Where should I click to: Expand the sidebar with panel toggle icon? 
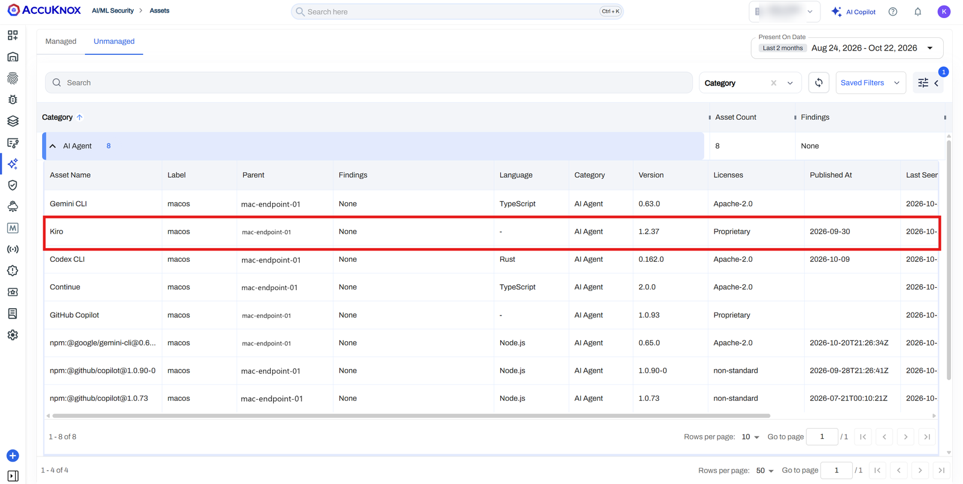pos(13,476)
